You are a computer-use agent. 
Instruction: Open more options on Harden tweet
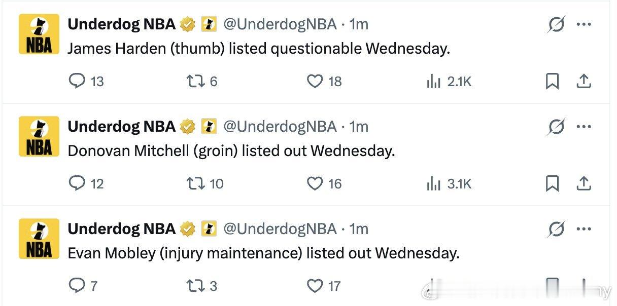click(584, 24)
